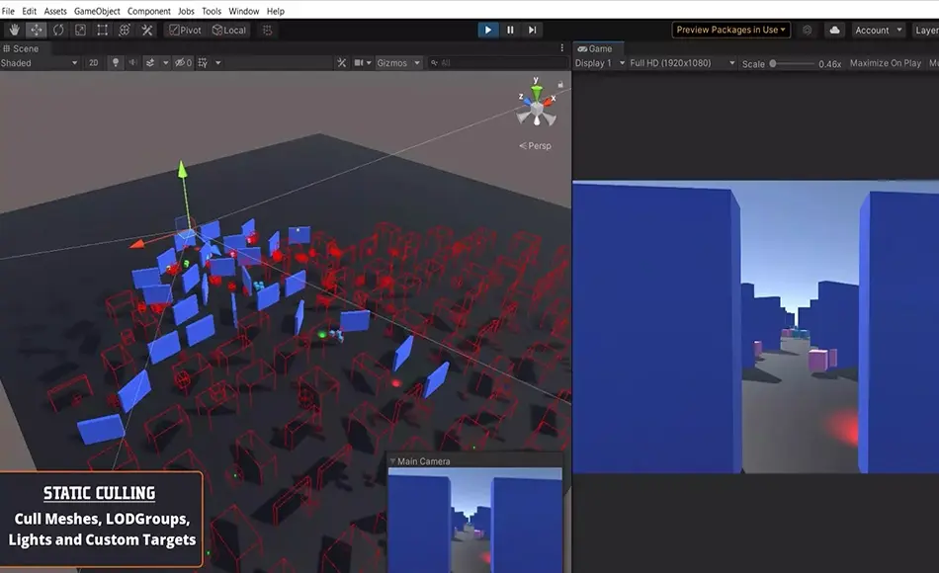Click the scene audio icon
The height and width of the screenshot is (573, 939).
click(x=134, y=62)
